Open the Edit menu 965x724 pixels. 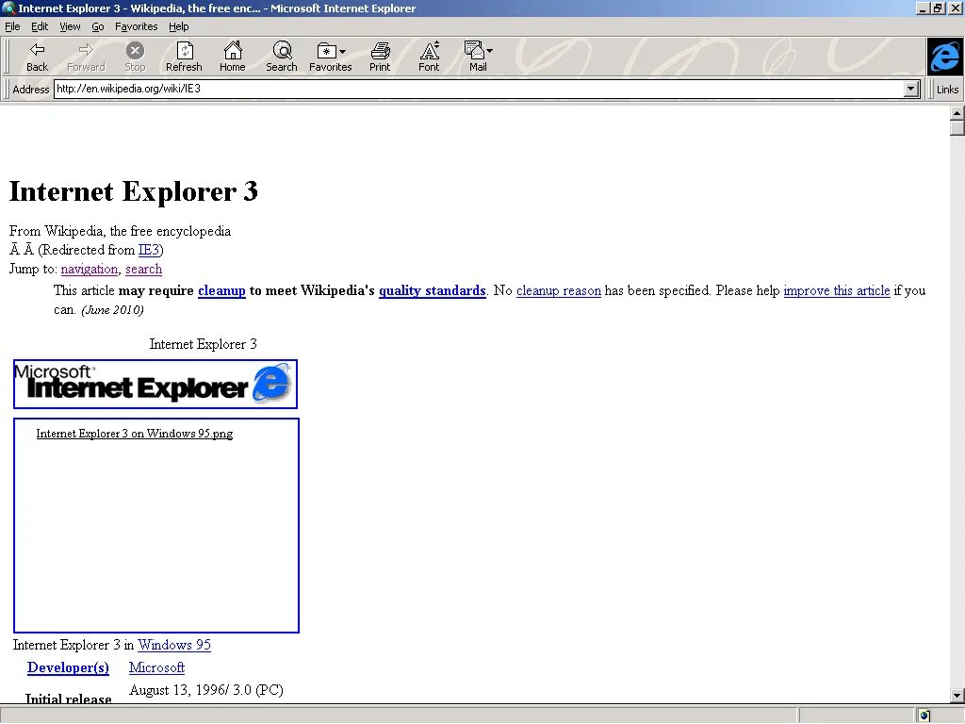pos(40,26)
